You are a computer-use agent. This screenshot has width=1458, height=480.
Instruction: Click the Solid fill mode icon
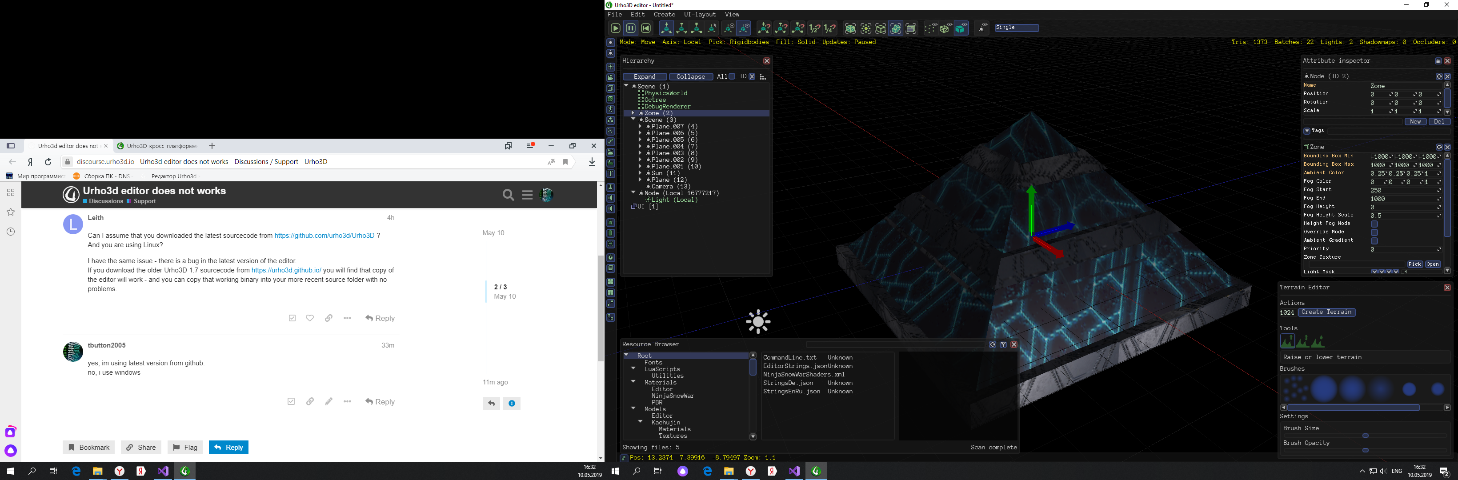962,28
